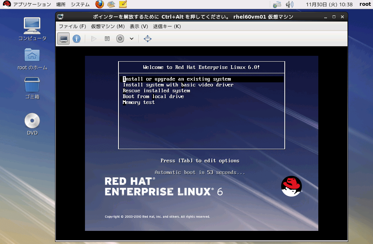
Task: Click the virt-manager window title icon
Action: pos(61,17)
